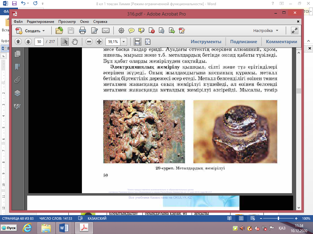
Task: Open a file with the folder icon
Action: tap(59, 30)
